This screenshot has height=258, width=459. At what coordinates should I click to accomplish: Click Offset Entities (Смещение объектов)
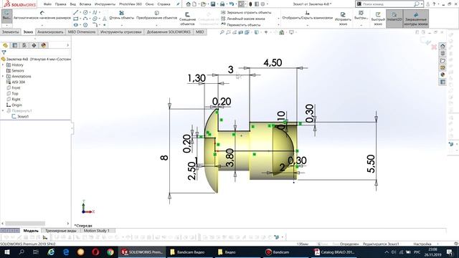click(187, 19)
